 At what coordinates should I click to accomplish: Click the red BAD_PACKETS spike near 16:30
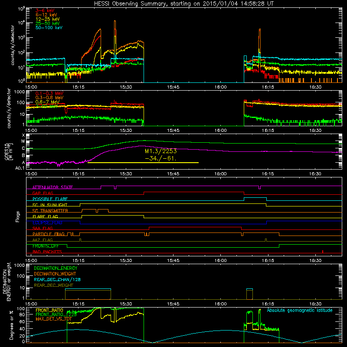click(323, 252)
